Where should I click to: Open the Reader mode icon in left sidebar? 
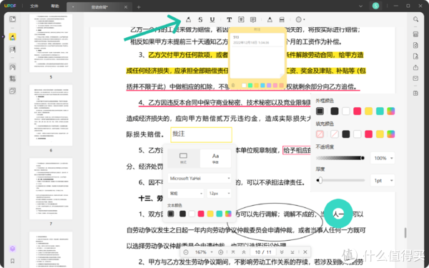point(12,19)
